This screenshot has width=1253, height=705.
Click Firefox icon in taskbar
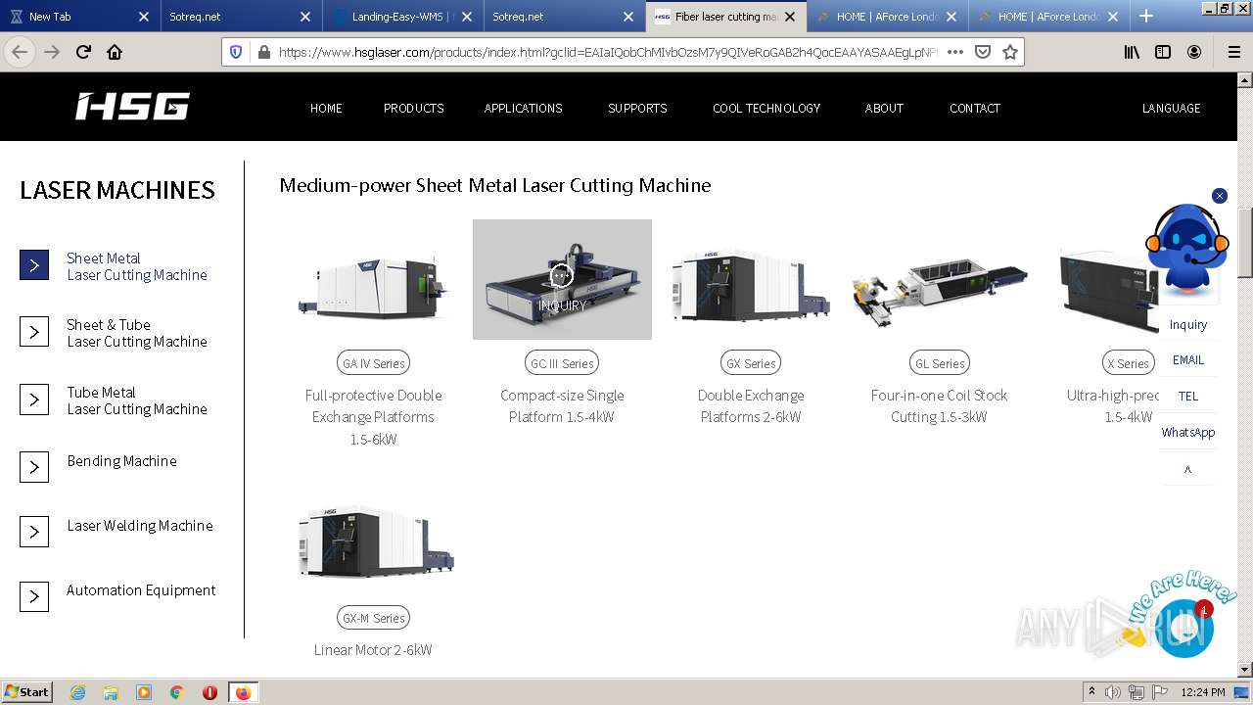coord(243,692)
